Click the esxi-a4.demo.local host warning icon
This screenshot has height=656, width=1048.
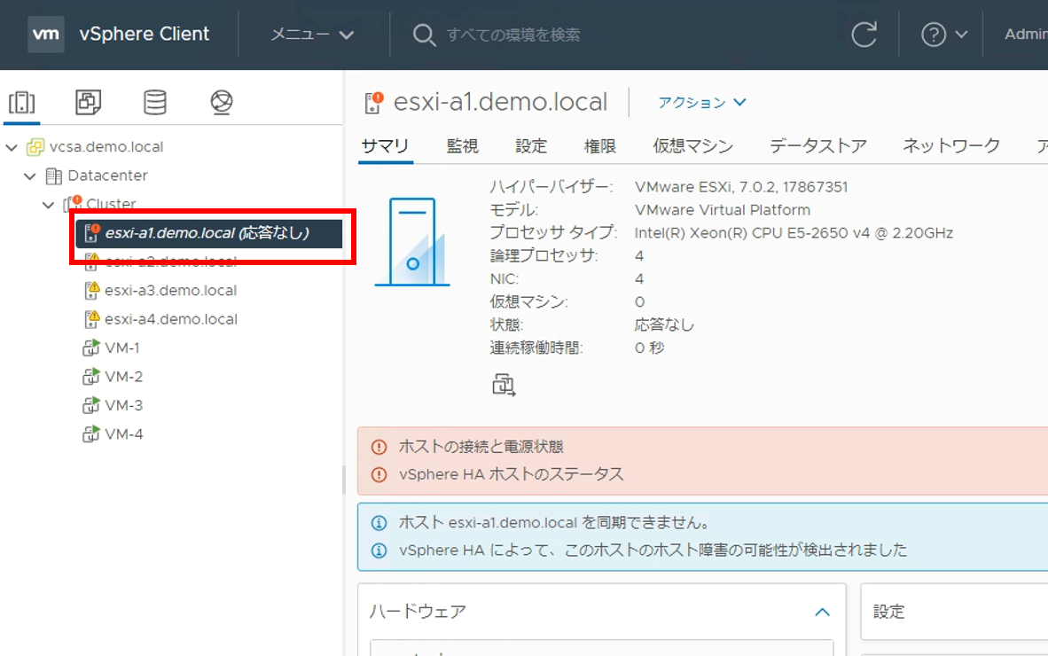(91, 318)
